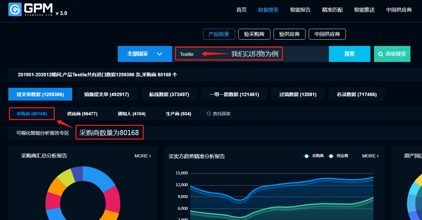Select the 镜像提关单 data tab
This screenshot has width=422, height=220.
[106, 95]
